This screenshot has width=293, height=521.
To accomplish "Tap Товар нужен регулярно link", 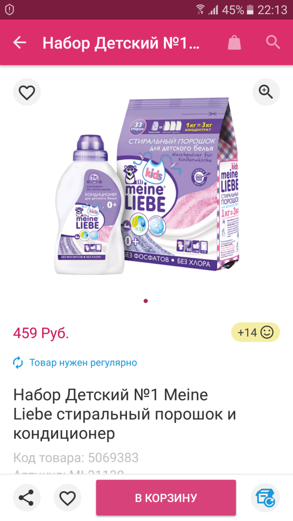I will point(83,362).
